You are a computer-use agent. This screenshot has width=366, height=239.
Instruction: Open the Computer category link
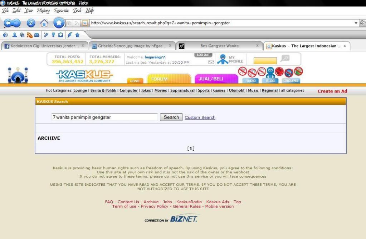click(x=128, y=90)
